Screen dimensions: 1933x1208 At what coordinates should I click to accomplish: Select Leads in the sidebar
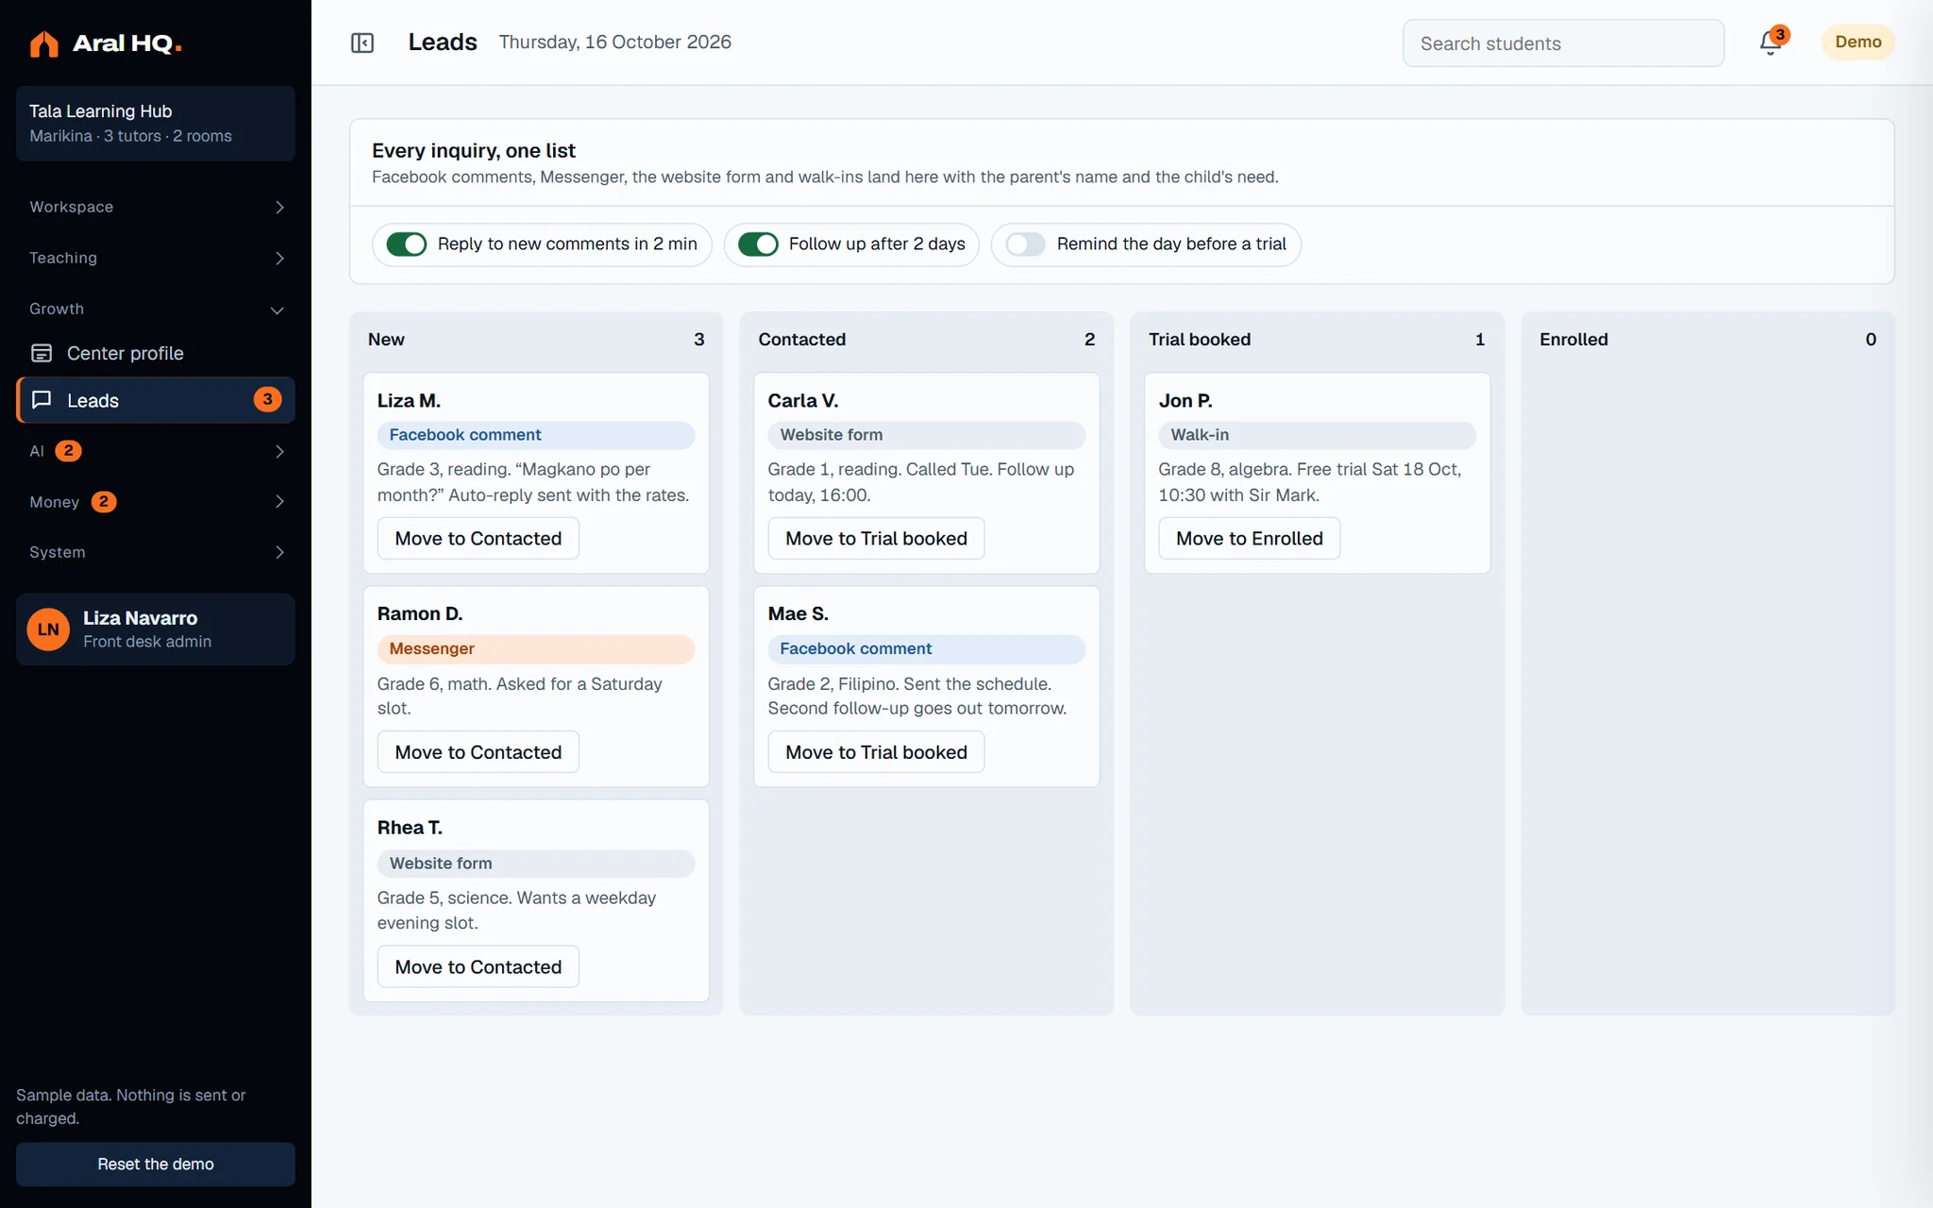[x=156, y=400]
